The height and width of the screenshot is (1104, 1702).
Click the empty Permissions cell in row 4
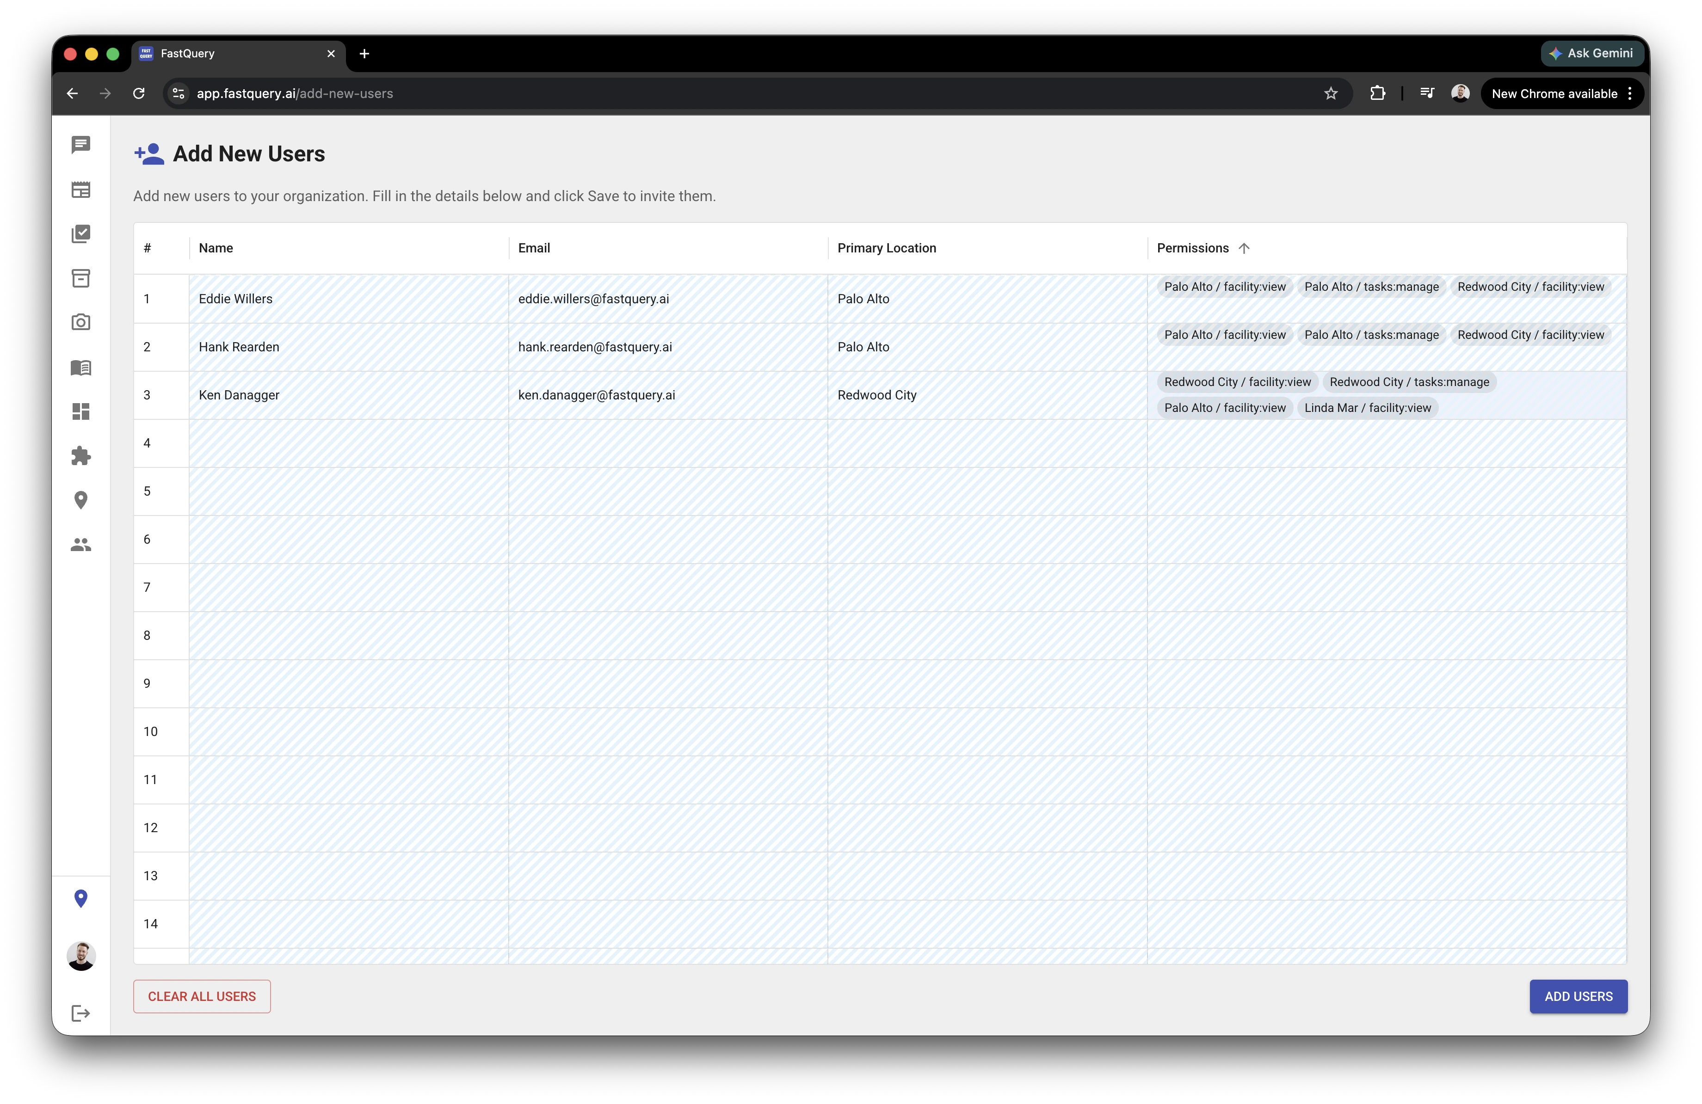click(x=1387, y=443)
